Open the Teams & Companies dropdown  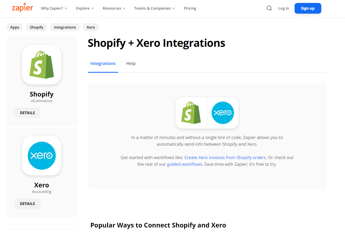[x=154, y=8]
